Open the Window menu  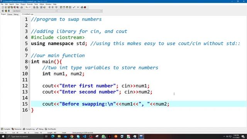pyautogui.click(x=48, y=4)
